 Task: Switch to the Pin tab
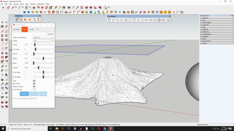coord(38,29)
